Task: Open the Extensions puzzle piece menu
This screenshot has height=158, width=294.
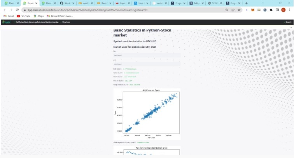Action: 271,10
